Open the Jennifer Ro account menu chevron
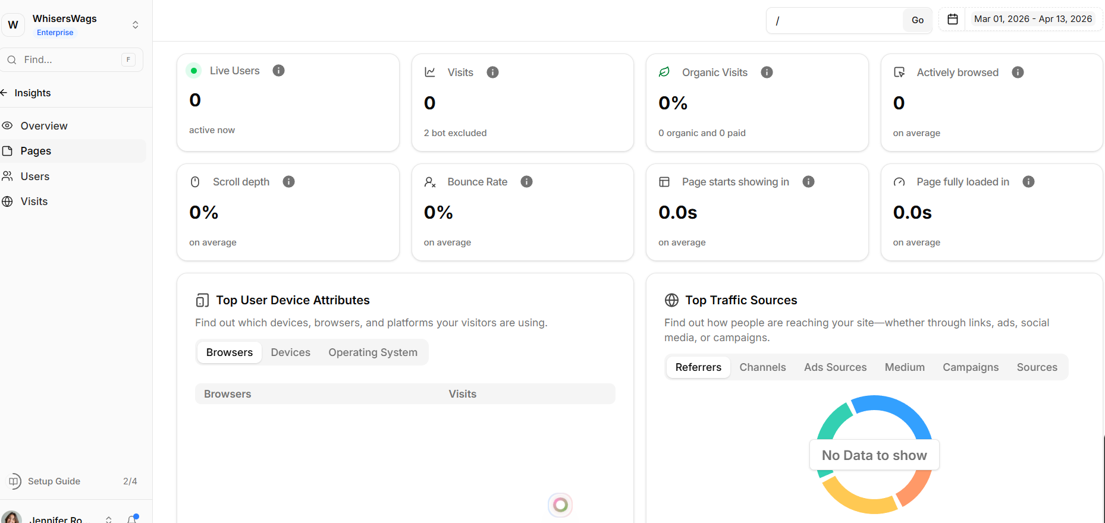The width and height of the screenshot is (1105, 523). [108, 519]
